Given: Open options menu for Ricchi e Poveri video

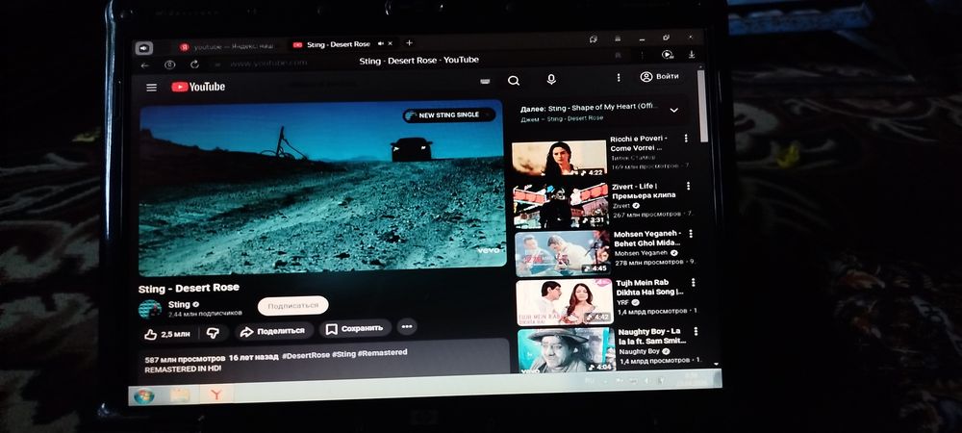Looking at the screenshot, I should tap(686, 139).
